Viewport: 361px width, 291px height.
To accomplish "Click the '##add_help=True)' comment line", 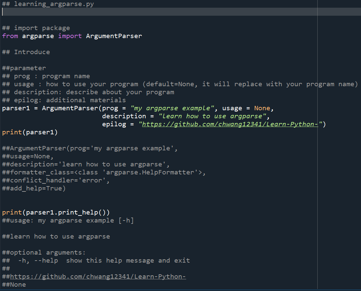I will [33, 188].
